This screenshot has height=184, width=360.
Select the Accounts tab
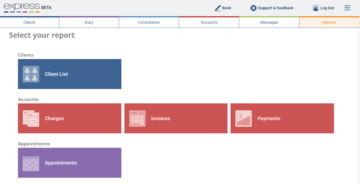pyautogui.click(x=209, y=22)
